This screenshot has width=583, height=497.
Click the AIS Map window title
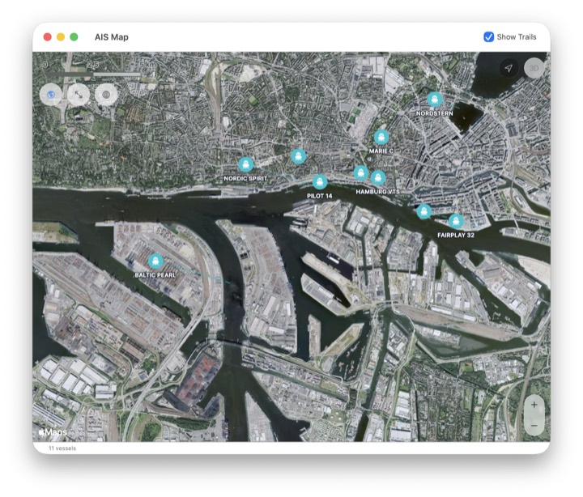pyautogui.click(x=112, y=37)
